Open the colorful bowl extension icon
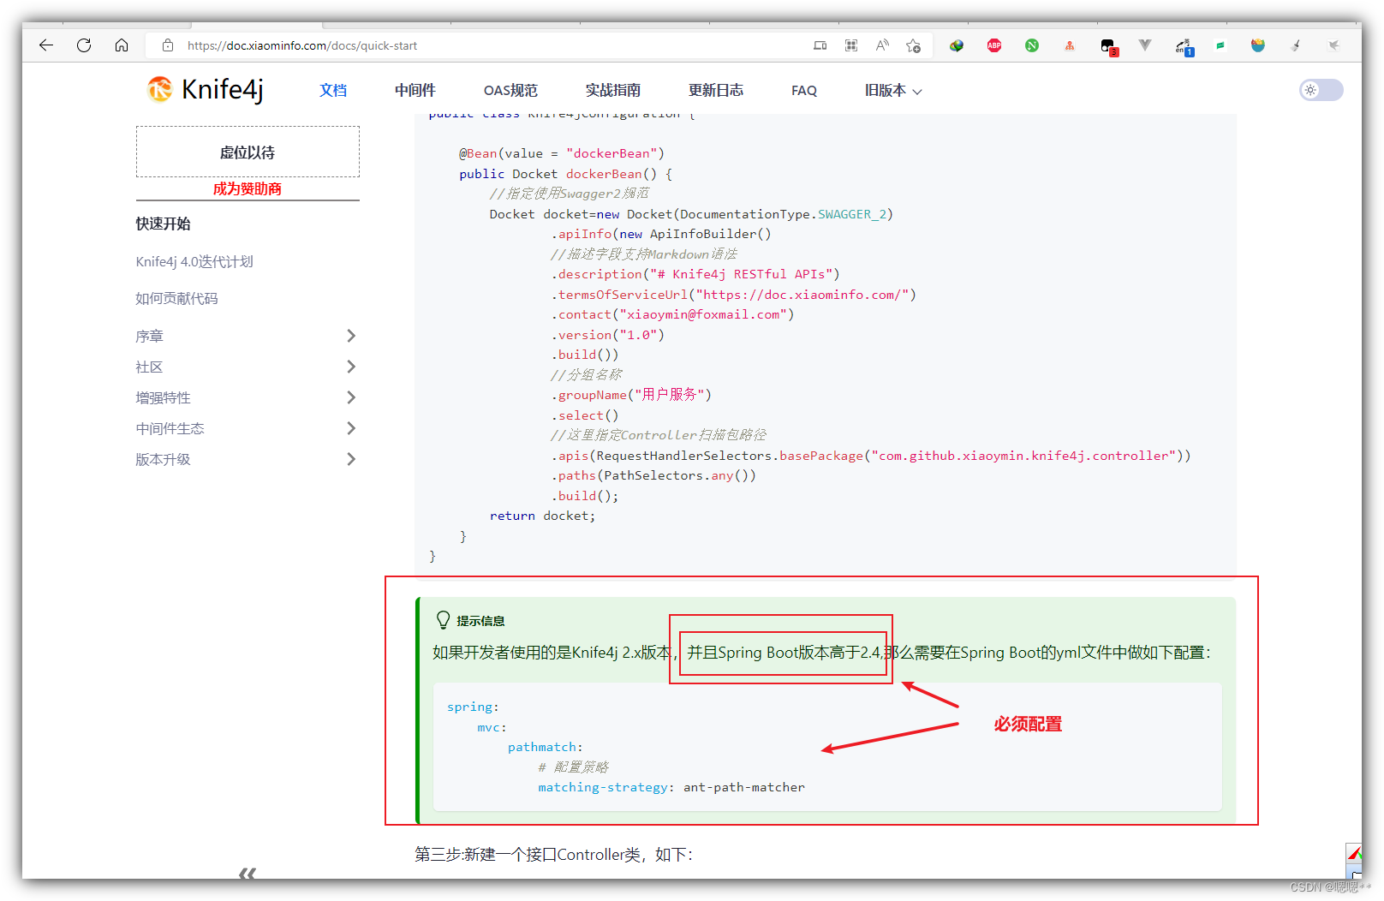1384x901 pixels. [1258, 45]
